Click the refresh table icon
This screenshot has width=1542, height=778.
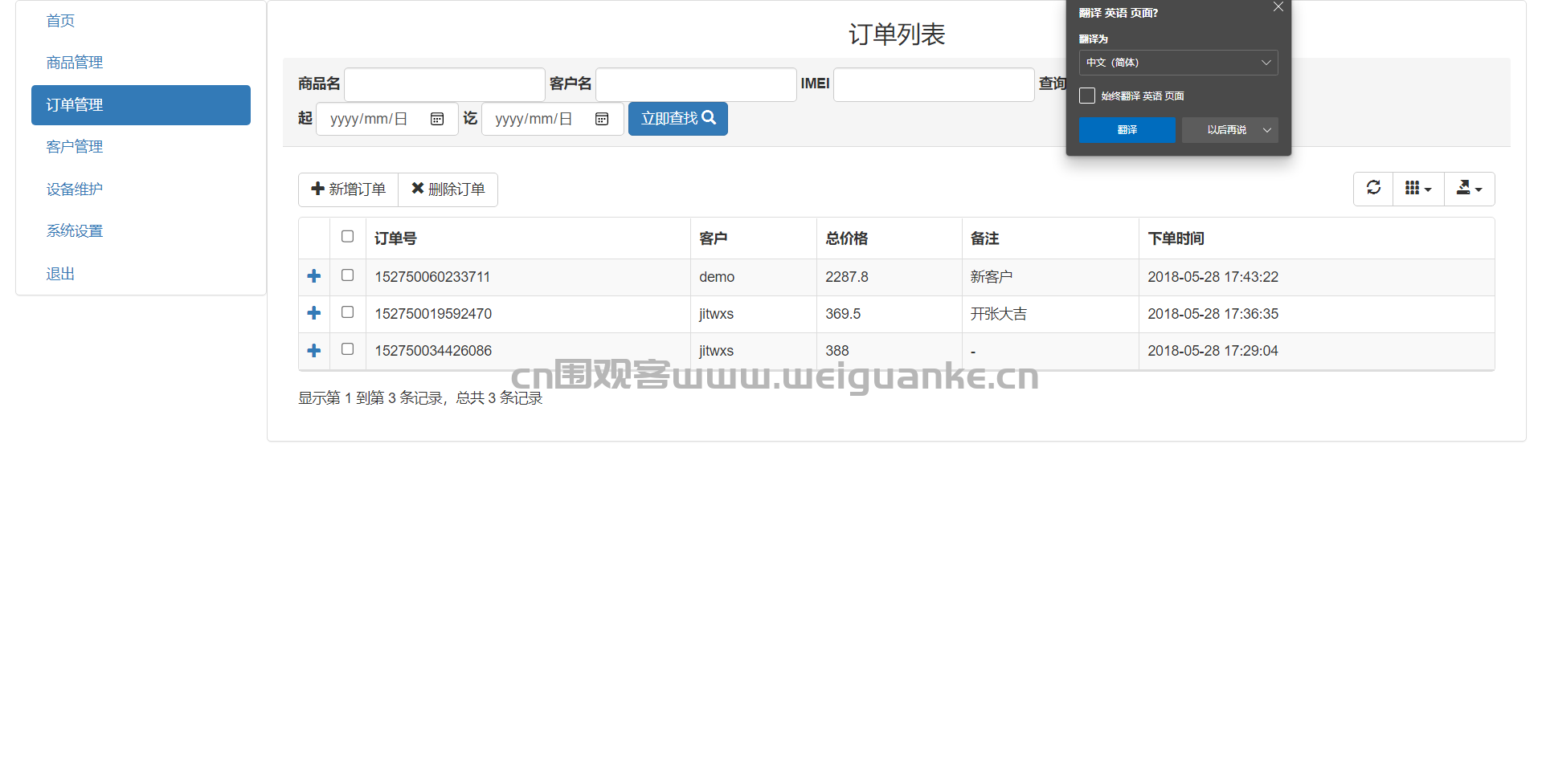tap(1373, 189)
